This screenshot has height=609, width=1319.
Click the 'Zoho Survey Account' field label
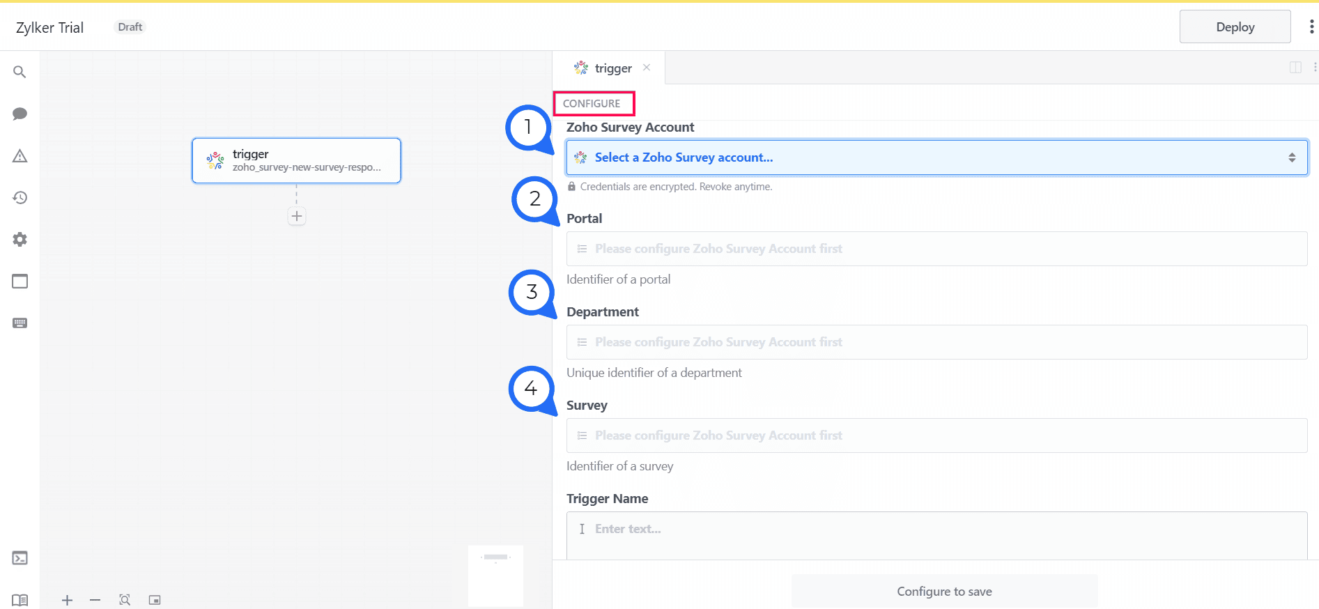point(631,127)
